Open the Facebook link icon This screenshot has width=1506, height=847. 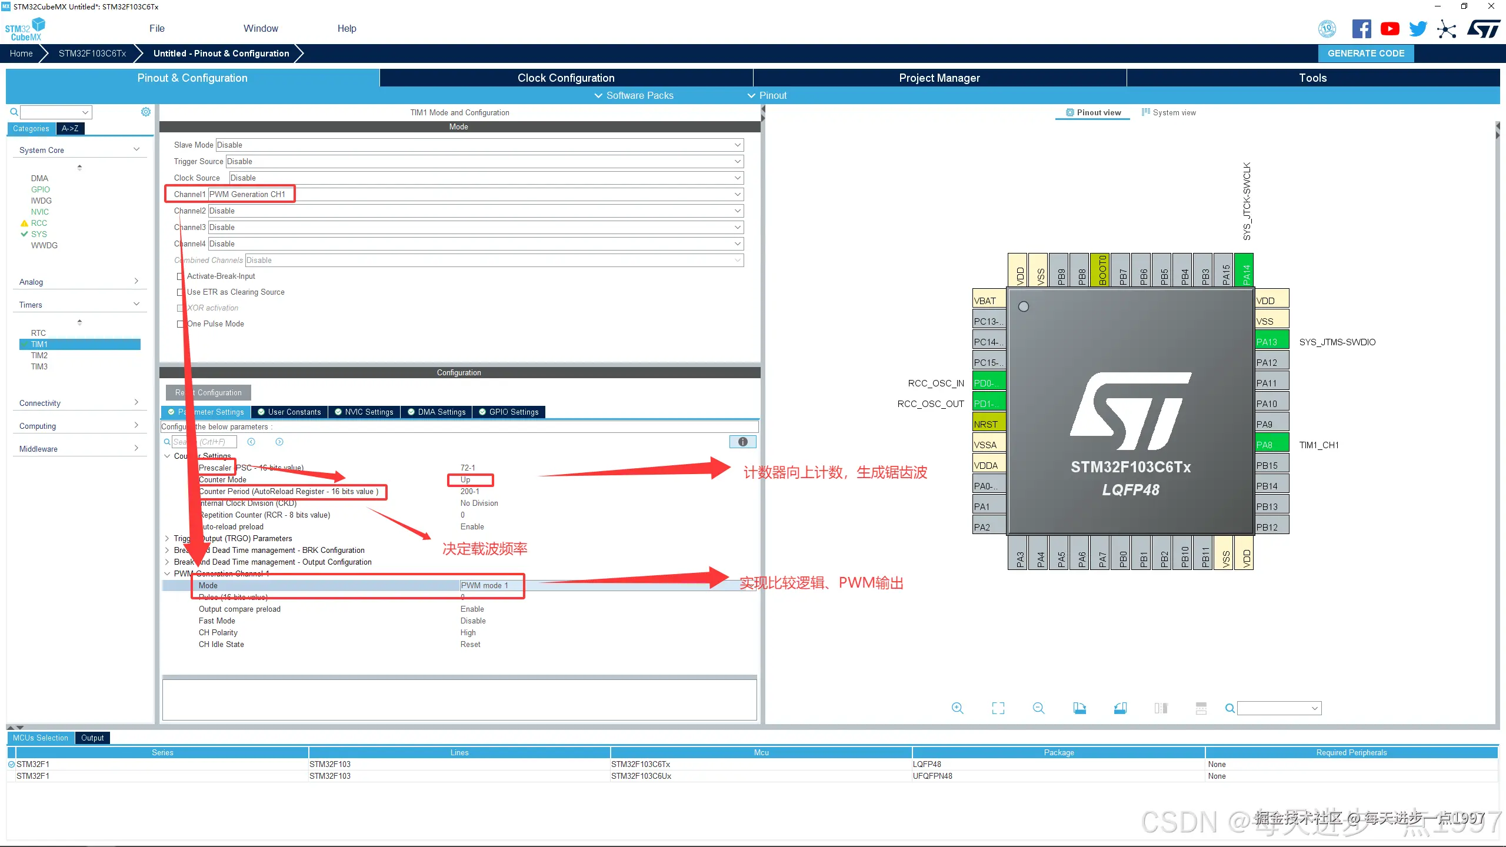tap(1361, 29)
